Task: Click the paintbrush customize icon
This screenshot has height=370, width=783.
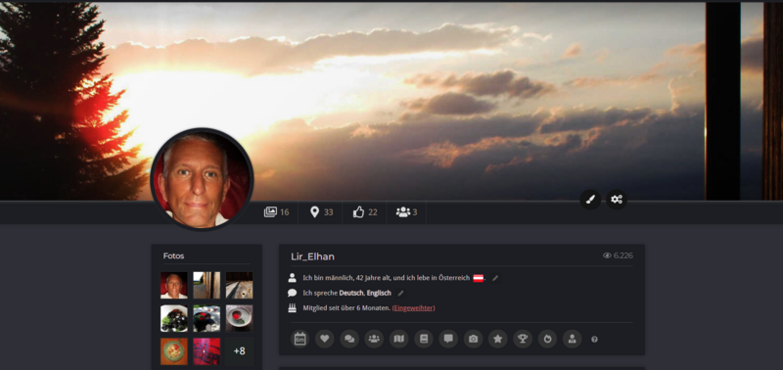Action: pos(590,200)
